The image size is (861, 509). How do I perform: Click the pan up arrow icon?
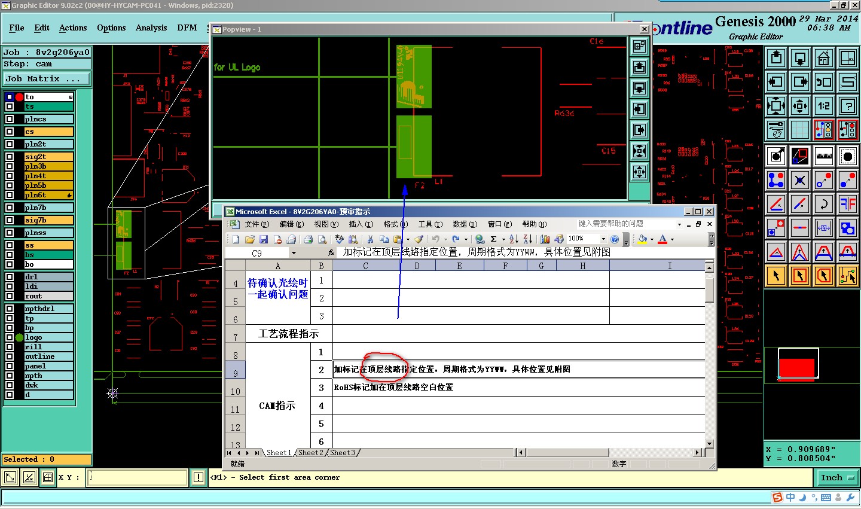pos(775,58)
